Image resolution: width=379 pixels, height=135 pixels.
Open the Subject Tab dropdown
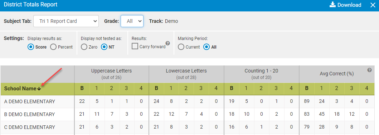66,21
